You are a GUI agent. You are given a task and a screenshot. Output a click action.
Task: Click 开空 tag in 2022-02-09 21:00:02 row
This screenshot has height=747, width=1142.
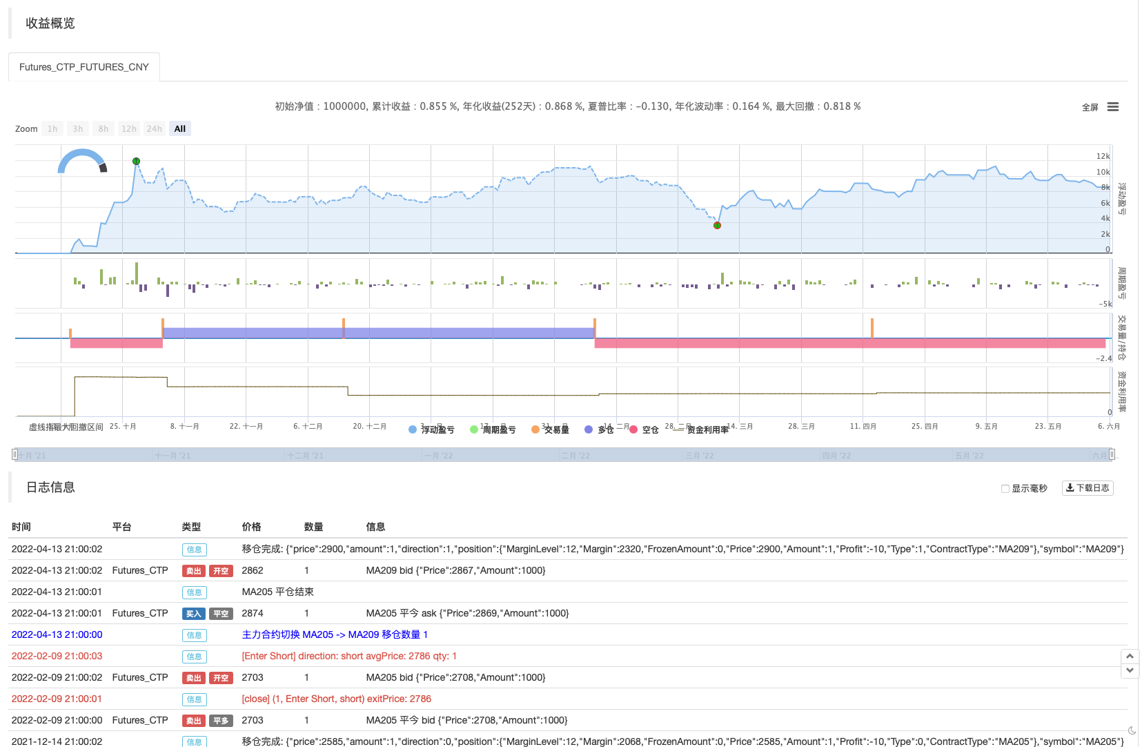pyautogui.click(x=221, y=678)
